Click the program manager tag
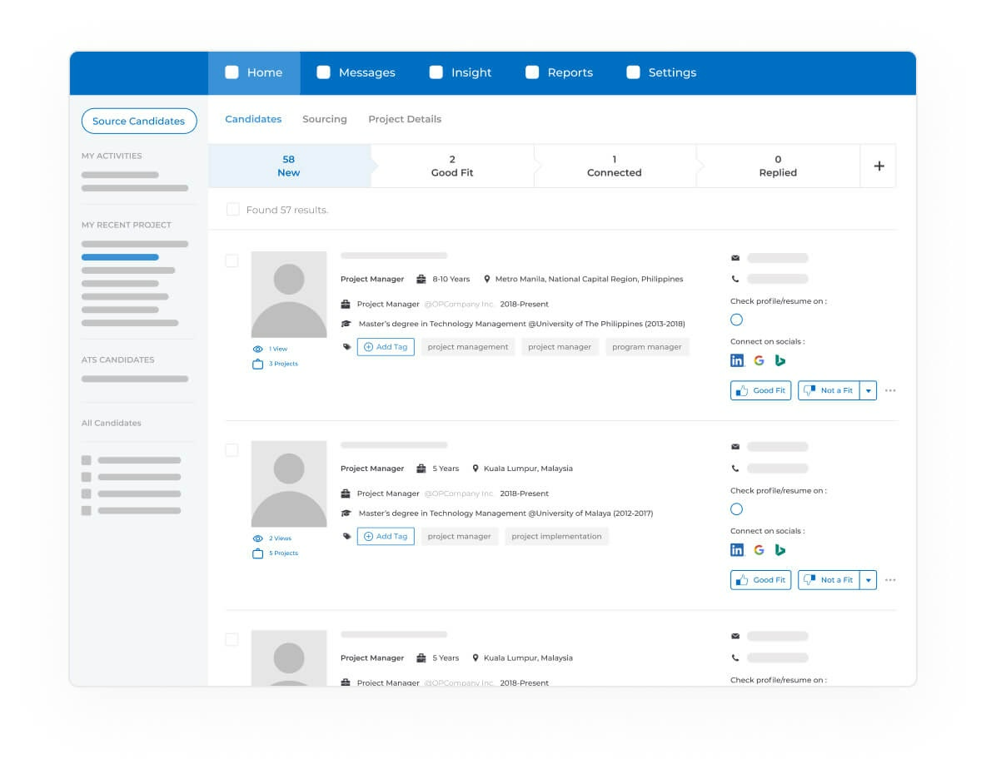This screenshot has width=986, height=774. point(647,347)
